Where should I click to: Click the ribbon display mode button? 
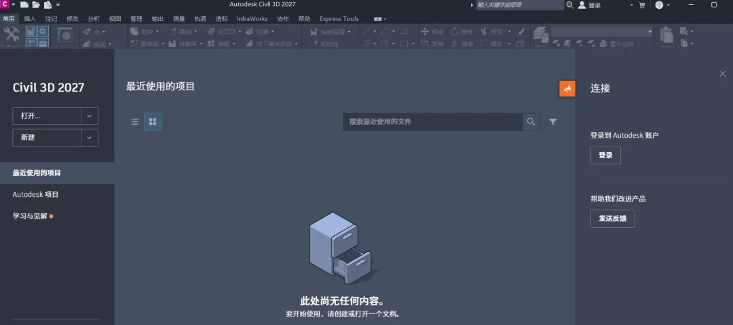[x=378, y=19]
